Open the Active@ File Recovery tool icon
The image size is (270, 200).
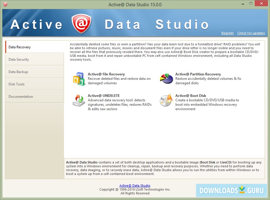click(79, 78)
